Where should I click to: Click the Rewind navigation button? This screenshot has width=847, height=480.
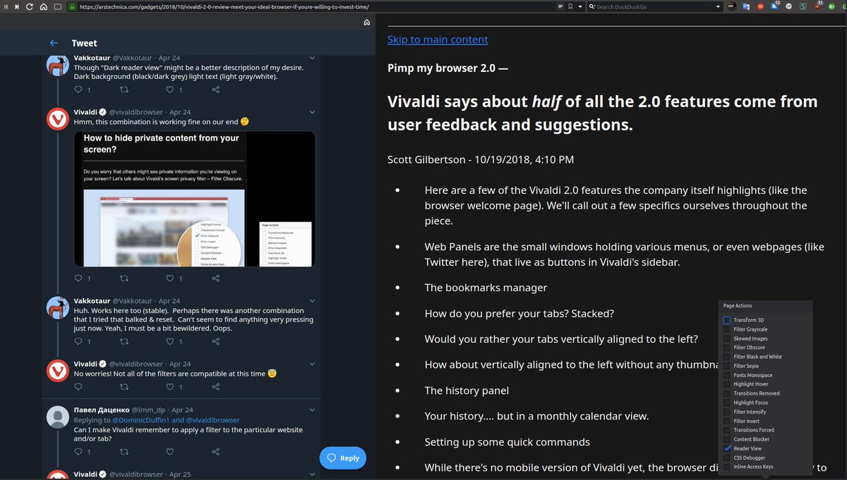tap(6, 6)
